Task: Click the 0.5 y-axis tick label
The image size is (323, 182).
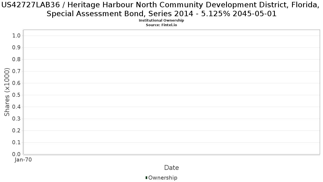Action: click(17, 95)
